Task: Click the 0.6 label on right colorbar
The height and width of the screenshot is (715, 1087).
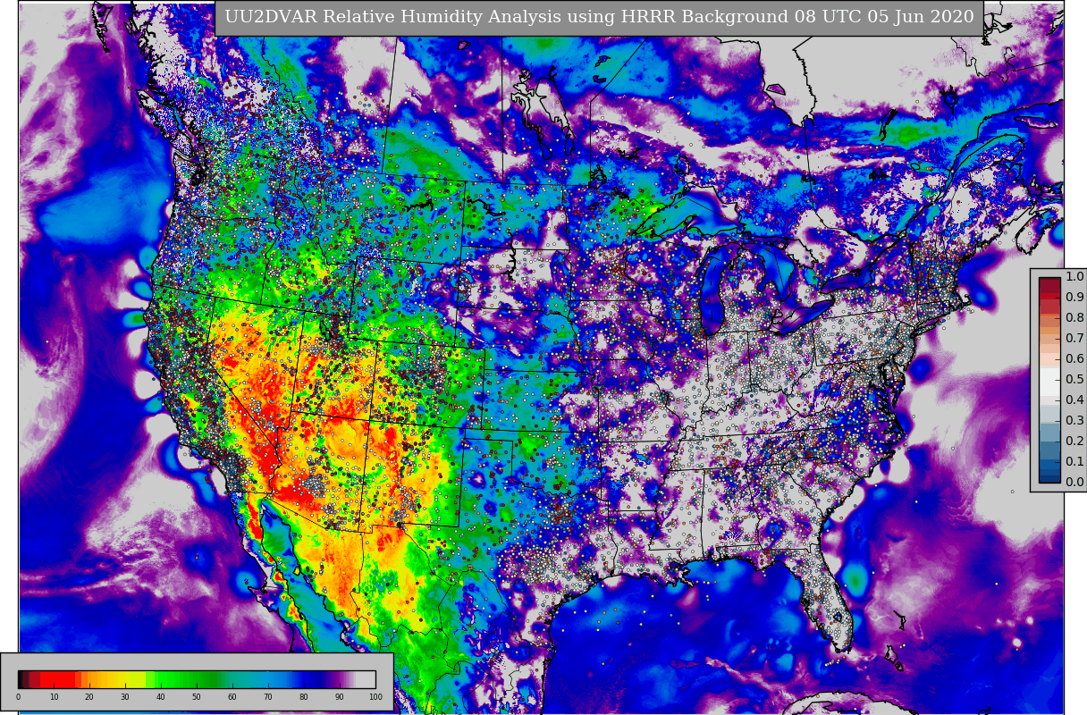Action: pyautogui.click(x=1074, y=358)
